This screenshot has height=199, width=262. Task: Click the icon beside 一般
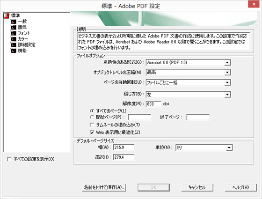point(14,22)
